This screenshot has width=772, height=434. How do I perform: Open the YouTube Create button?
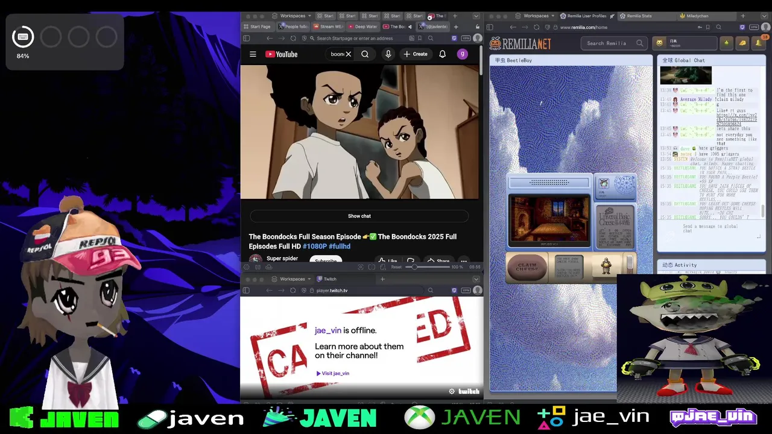(416, 54)
